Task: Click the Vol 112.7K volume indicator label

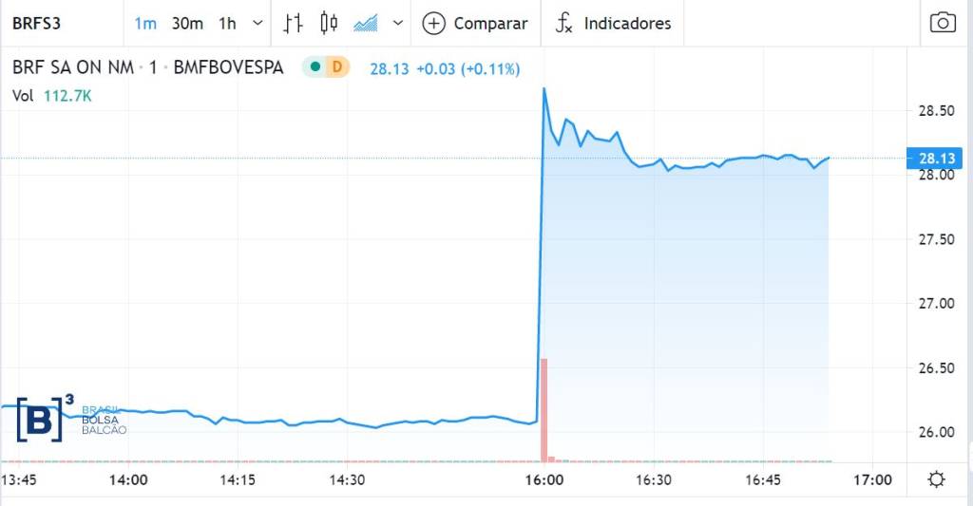Action: pos(51,96)
